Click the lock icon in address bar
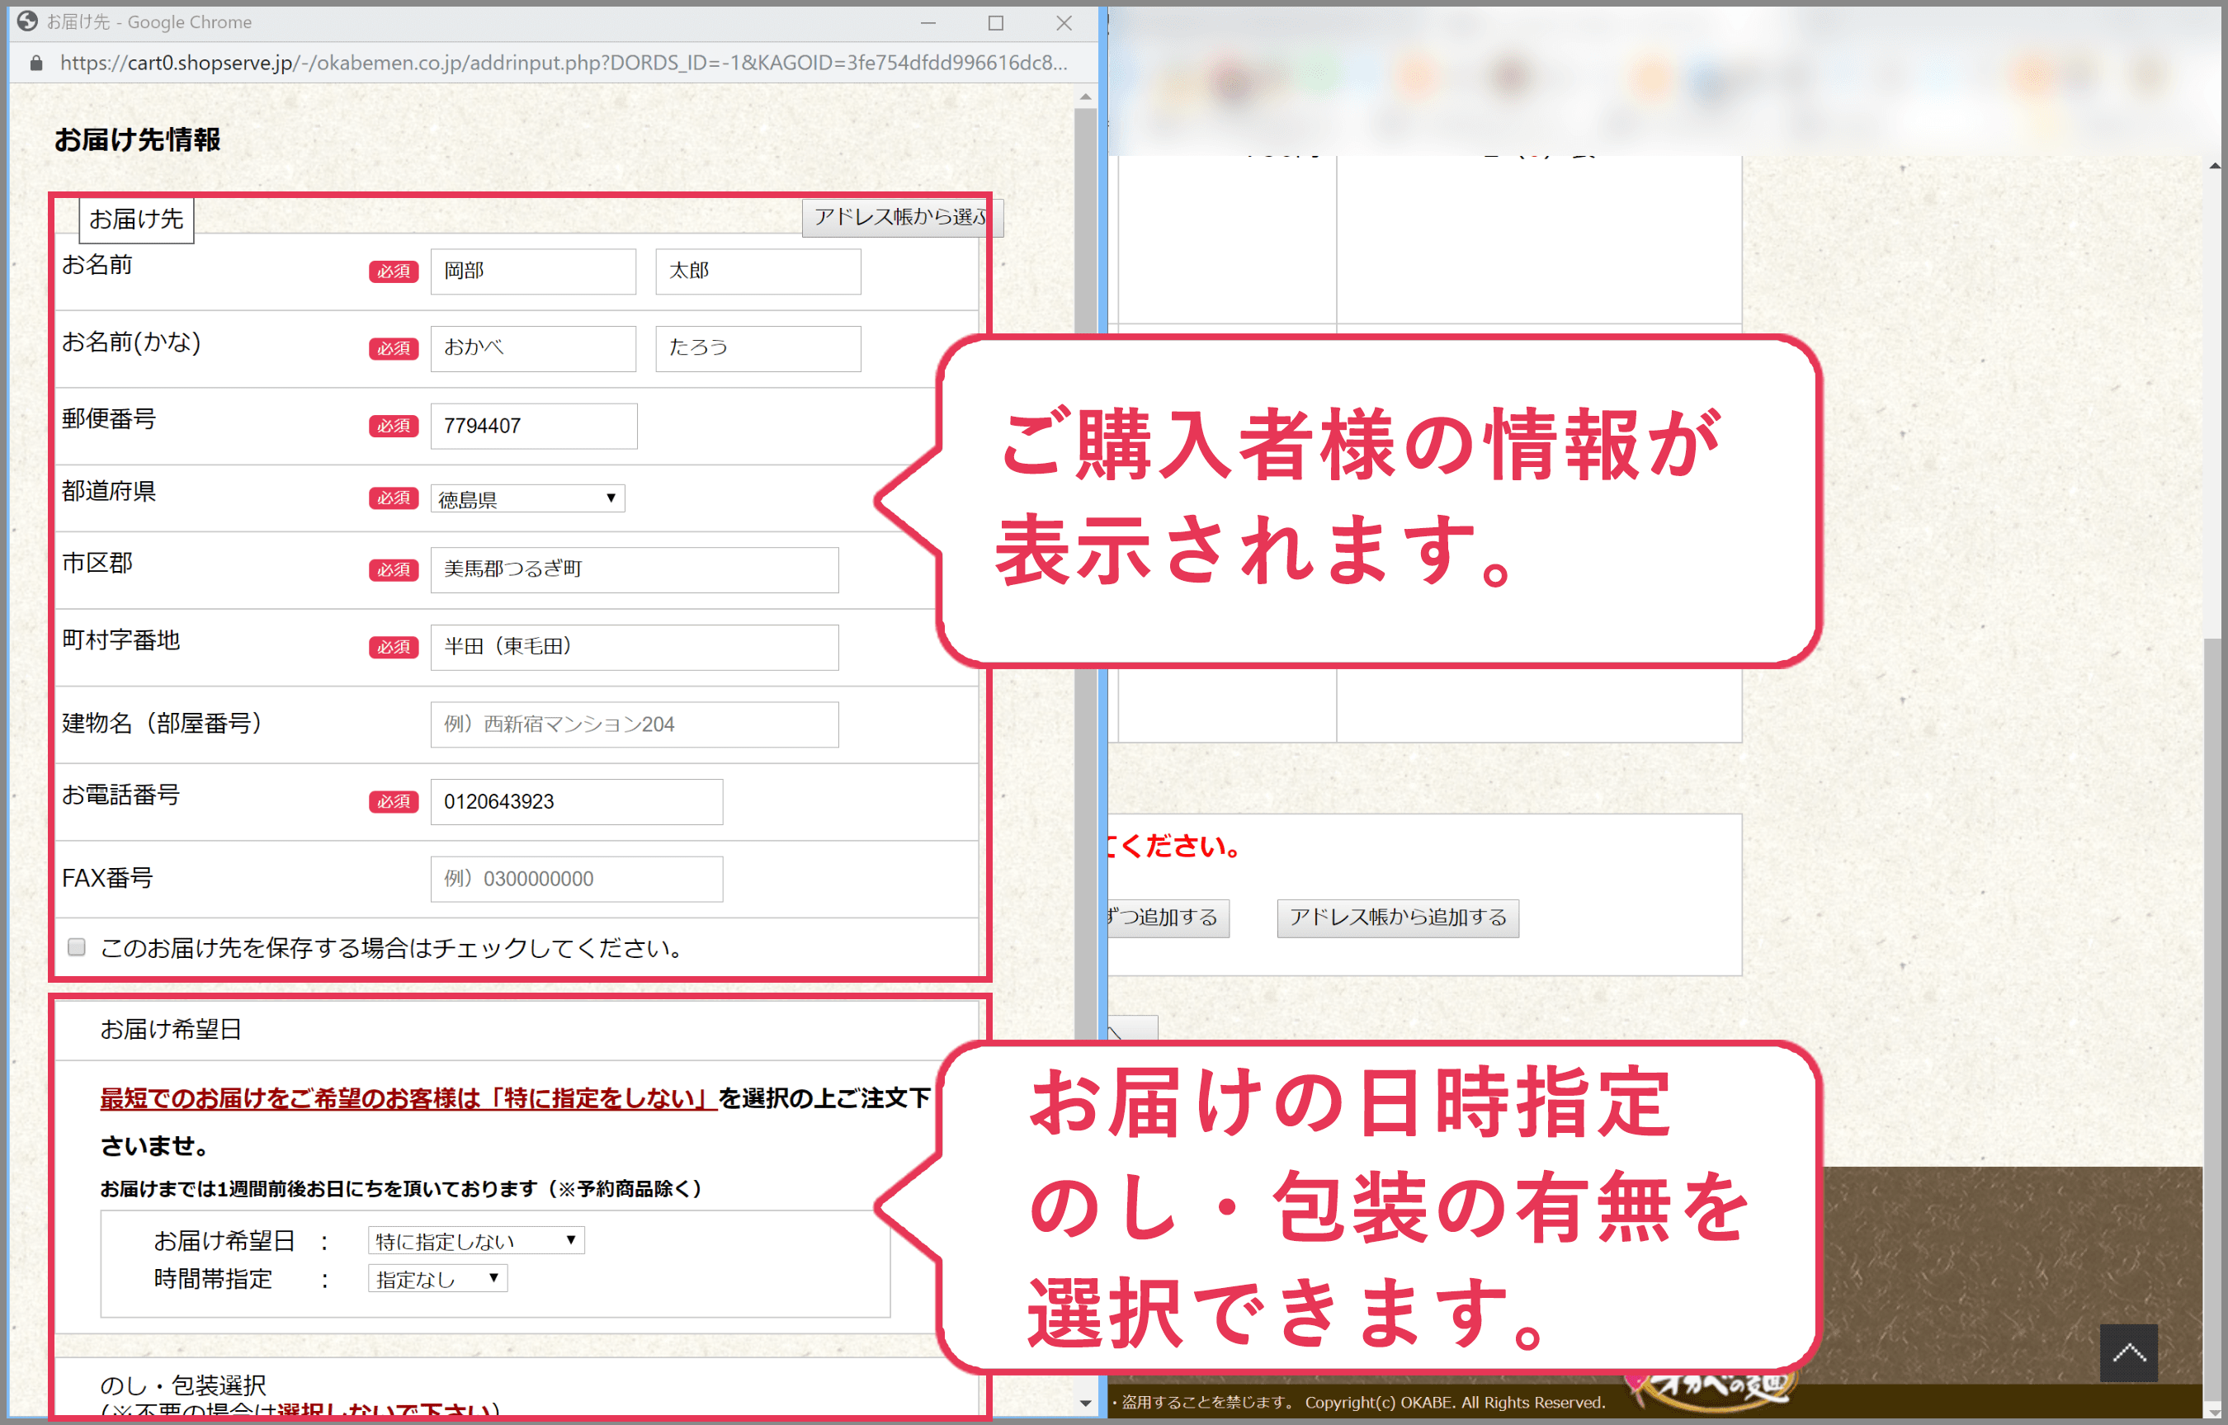 tap(36, 63)
